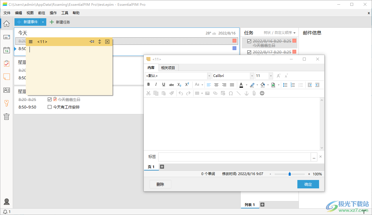Screen dimensions: 372x215
Task: Open the Tasks module in sidebar
Action: [x=6, y=63]
